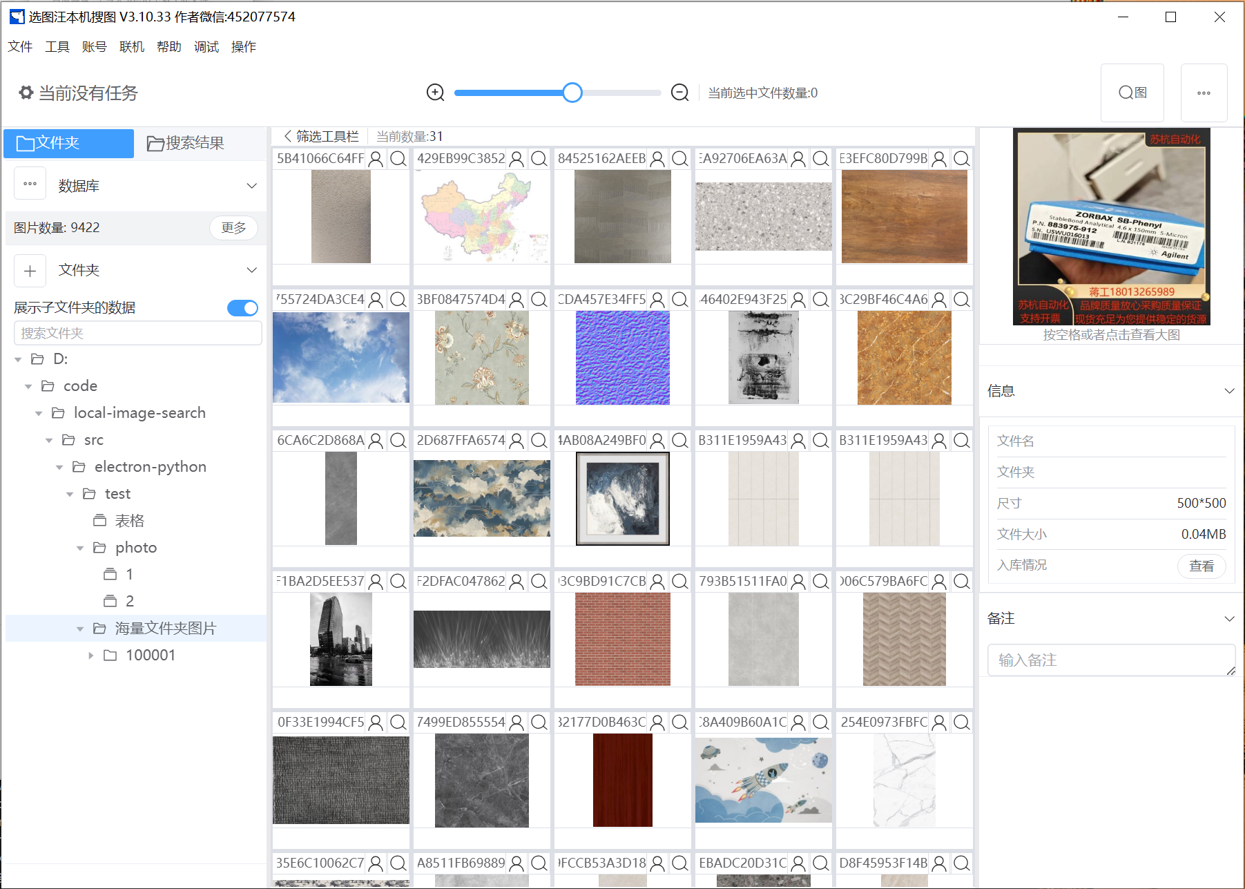Click the three-dot icon beside 数据库
The width and height of the screenshot is (1245, 889).
click(x=30, y=184)
